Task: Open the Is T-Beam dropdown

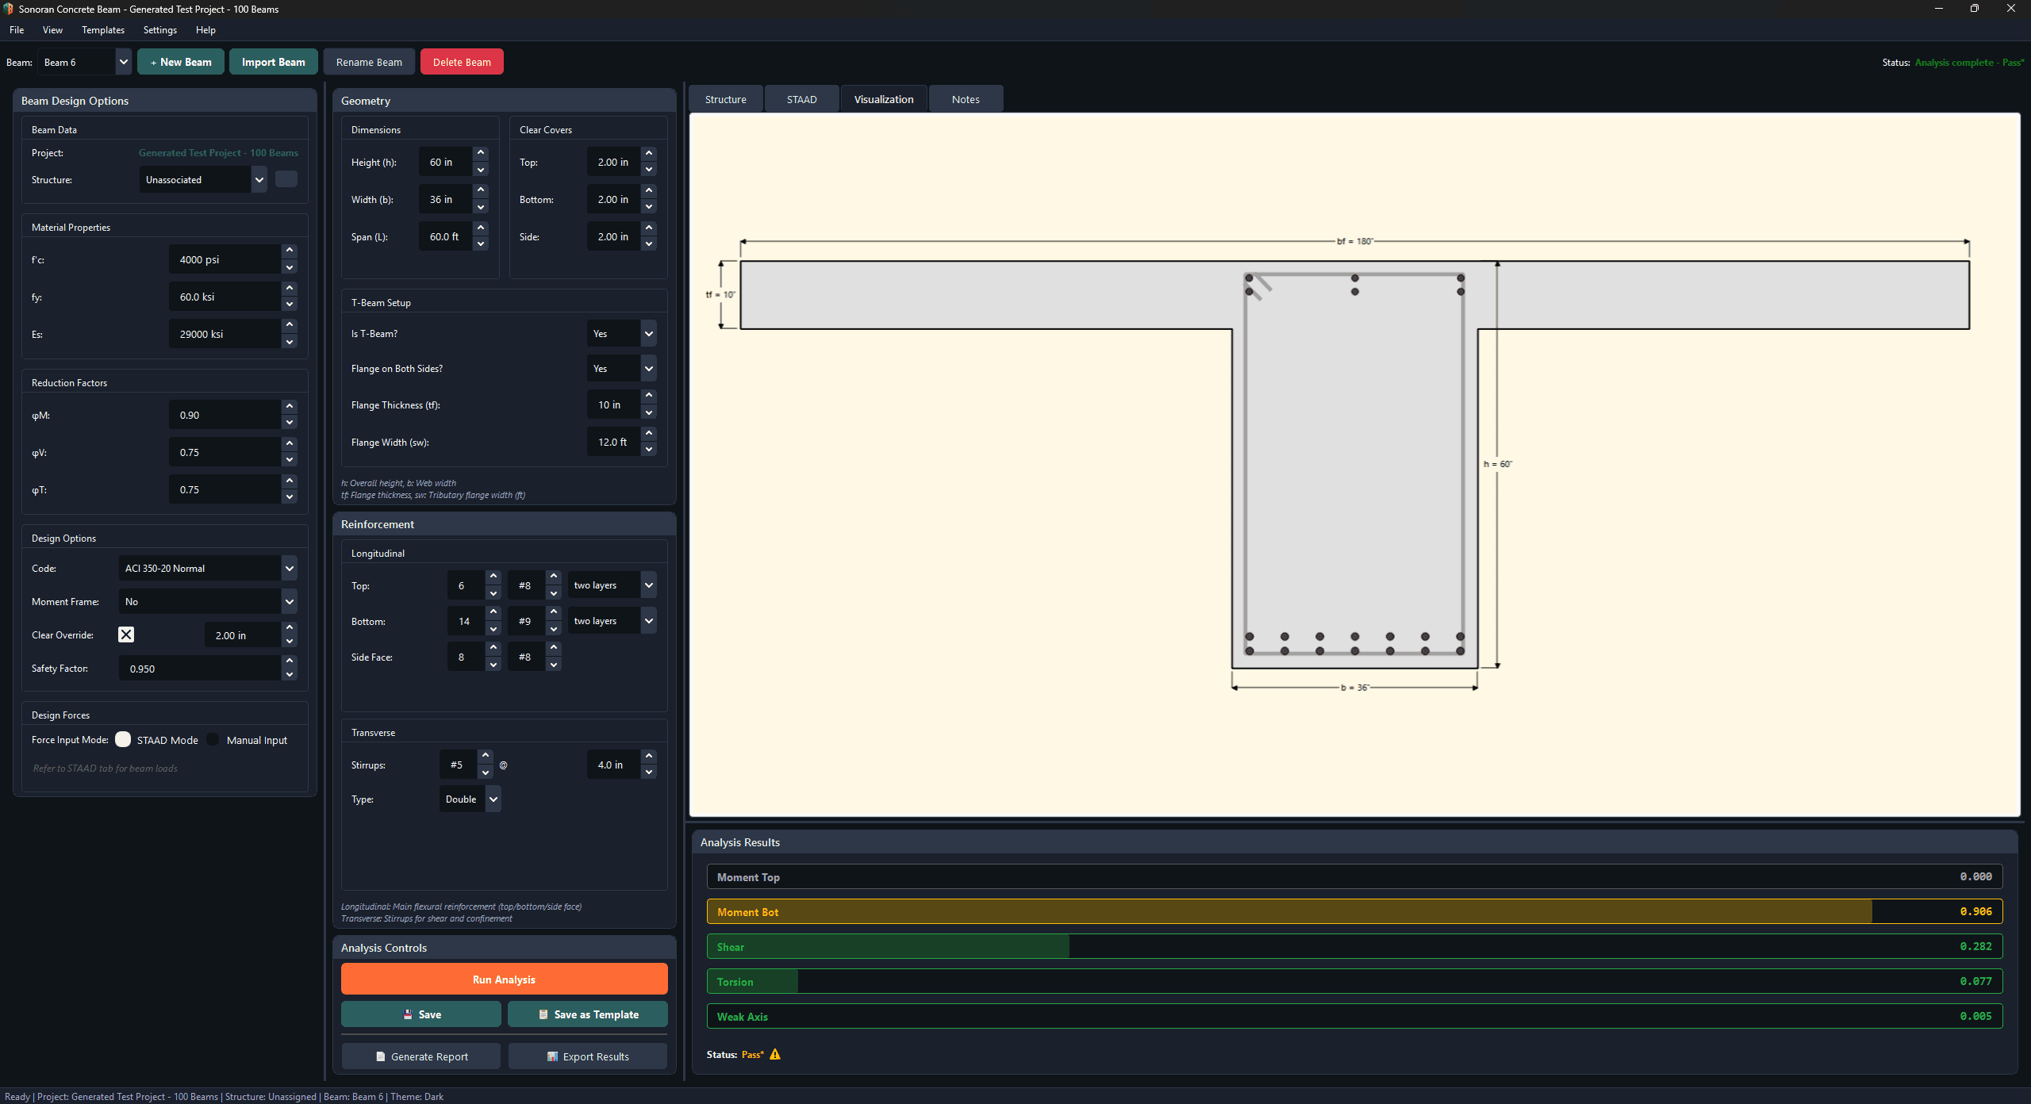Action: (648, 333)
